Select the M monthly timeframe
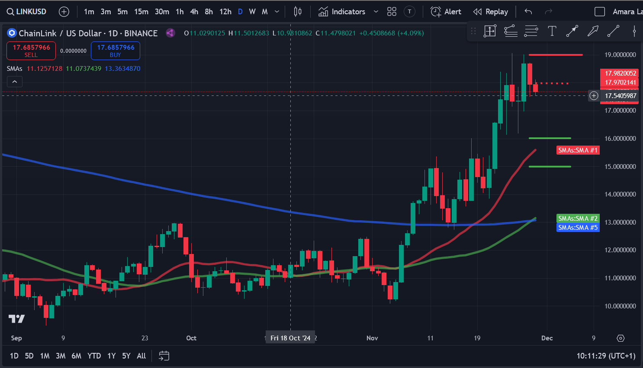 265,12
